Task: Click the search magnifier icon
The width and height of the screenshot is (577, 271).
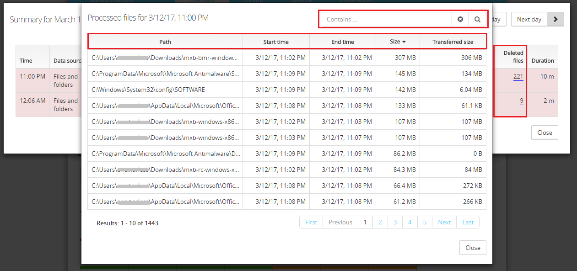Action: point(477,19)
